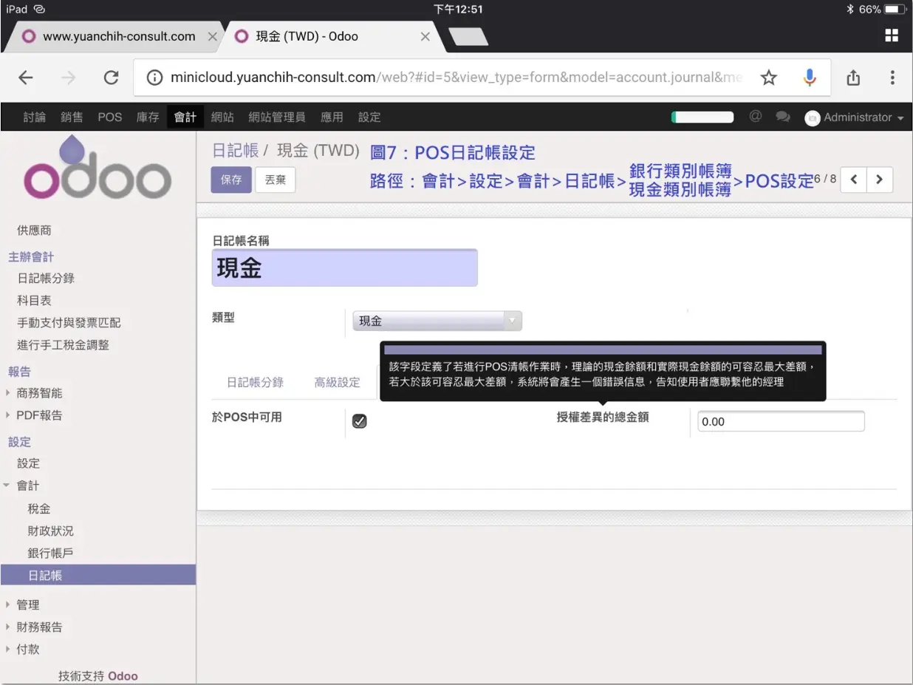The height and width of the screenshot is (685, 913).
Task: Bookmark this page with the star icon
Action: [769, 78]
